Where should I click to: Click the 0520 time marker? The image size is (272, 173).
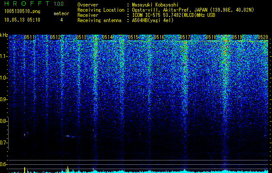(263, 37)
